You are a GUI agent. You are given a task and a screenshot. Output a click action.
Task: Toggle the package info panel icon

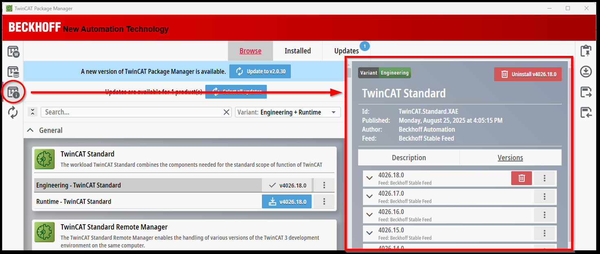click(x=13, y=92)
